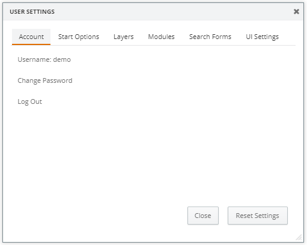Log Out of the demo account
The width and height of the screenshot is (307, 245).
pos(29,101)
